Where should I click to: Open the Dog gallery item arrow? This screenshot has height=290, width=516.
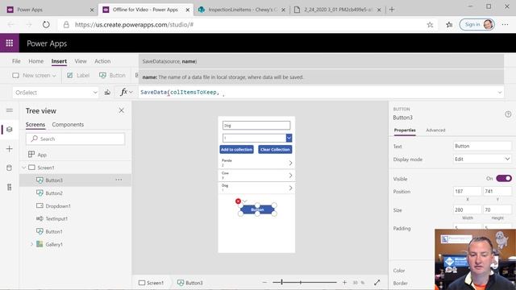point(290,188)
